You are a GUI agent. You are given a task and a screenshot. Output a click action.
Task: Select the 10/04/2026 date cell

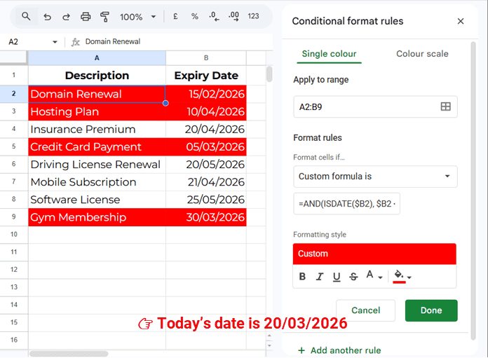click(x=206, y=111)
